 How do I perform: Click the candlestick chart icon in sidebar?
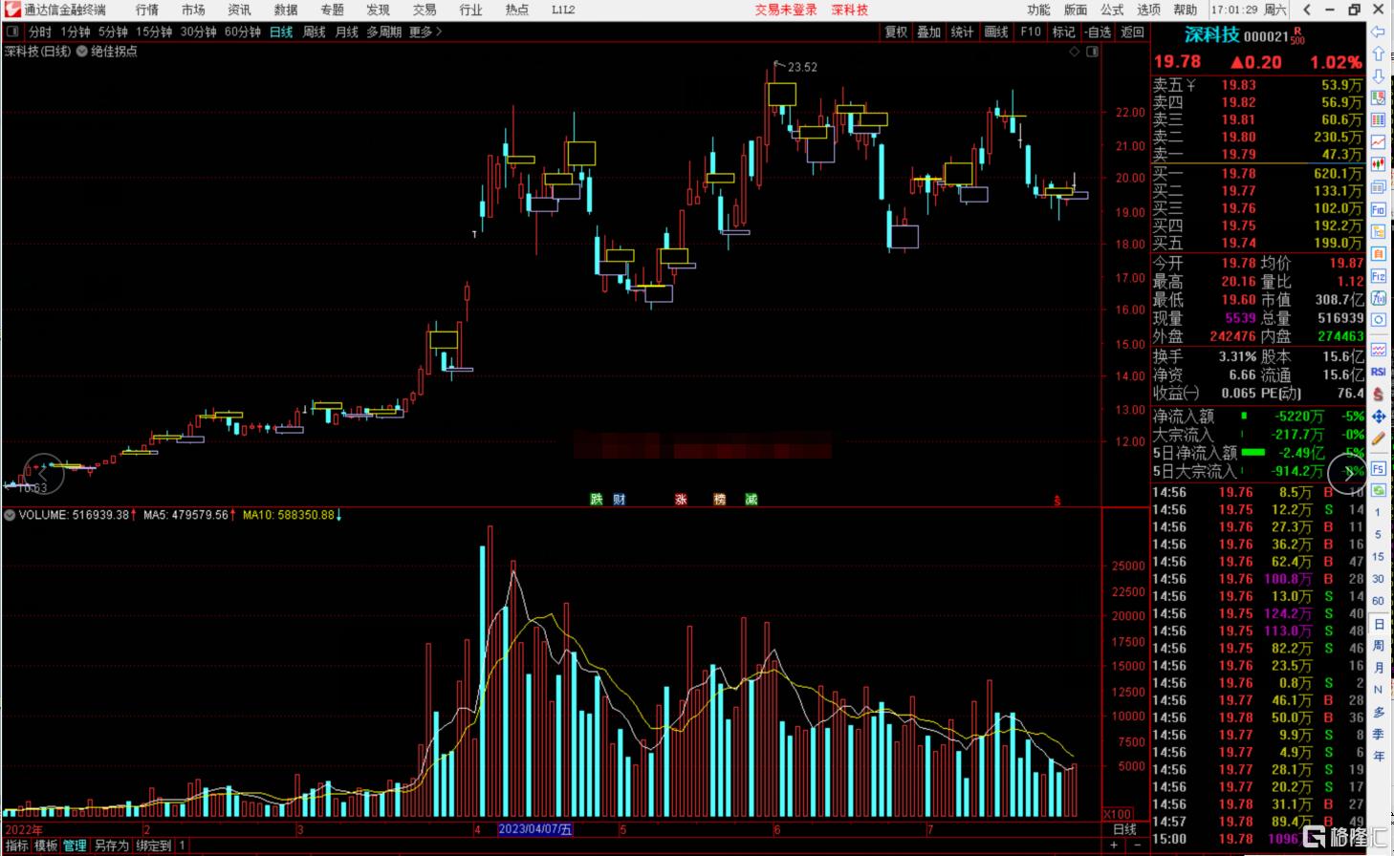[1378, 164]
